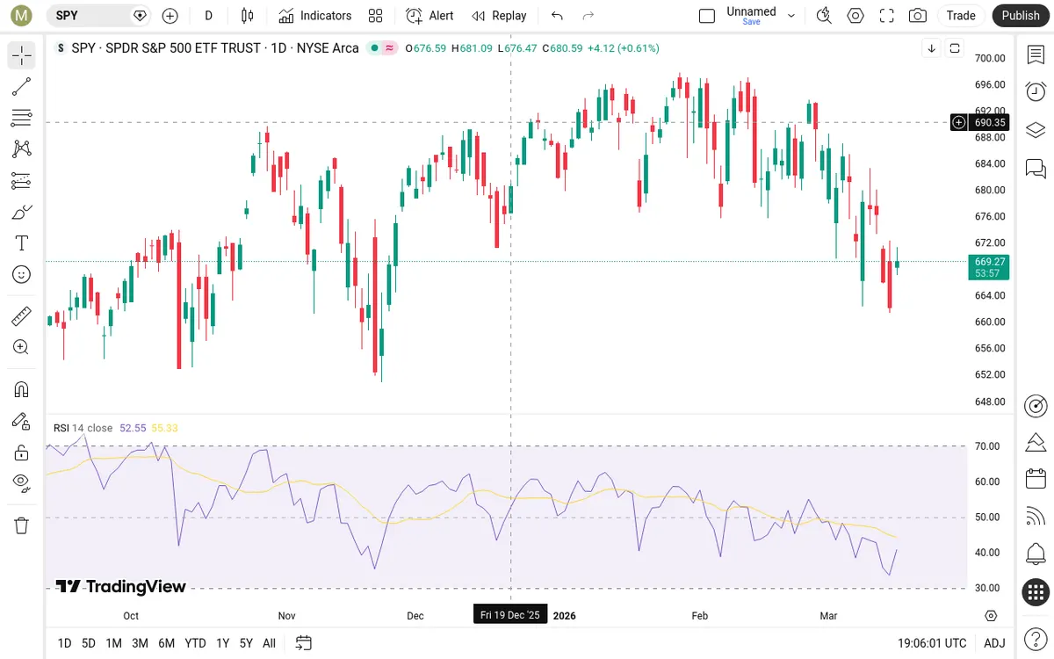Open the watchlist and details panel
Viewport: 1054px width, 659px height.
click(x=1036, y=54)
